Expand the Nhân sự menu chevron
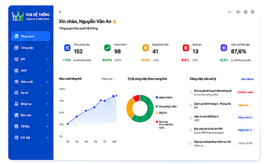Viewport: 266px width, 164px height. tap(47, 104)
